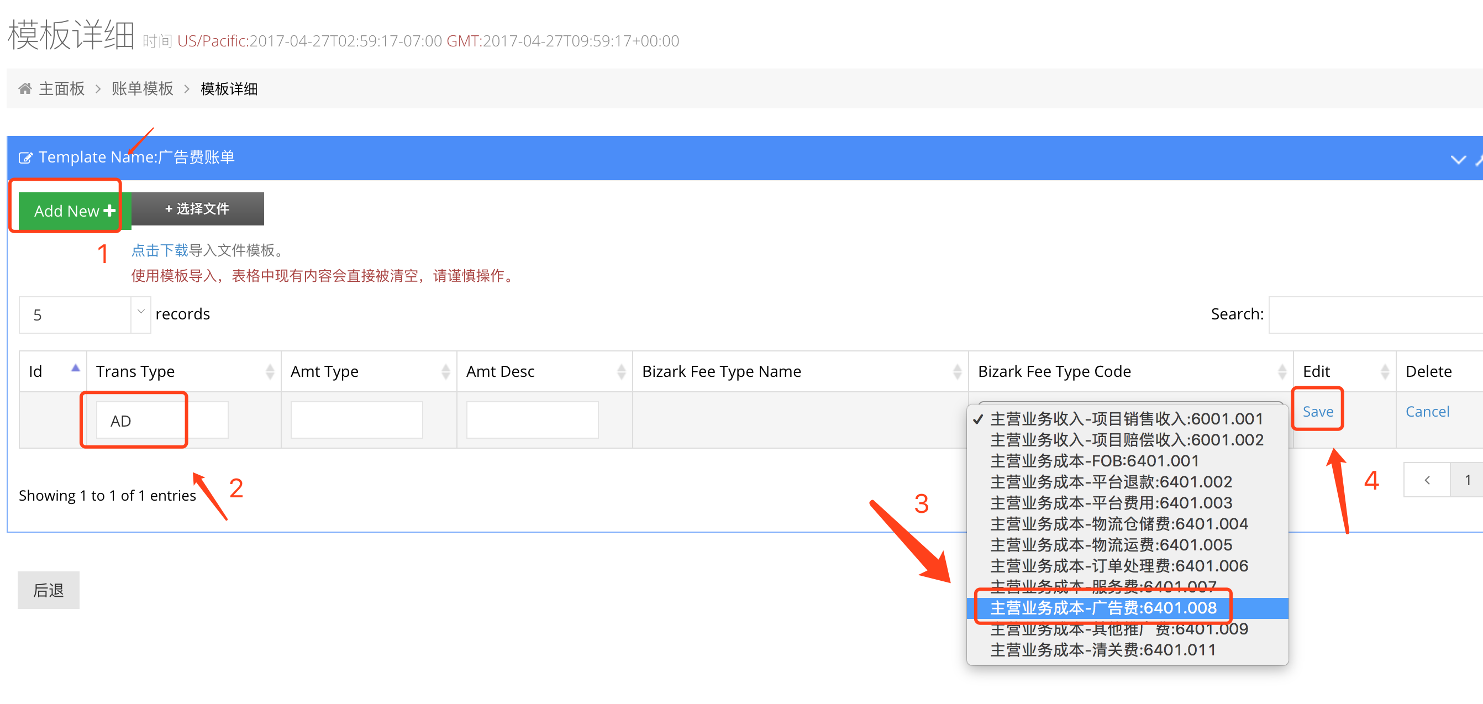1483x704 pixels.
Task: Click Cancel in the Delete column
Action: click(1427, 412)
